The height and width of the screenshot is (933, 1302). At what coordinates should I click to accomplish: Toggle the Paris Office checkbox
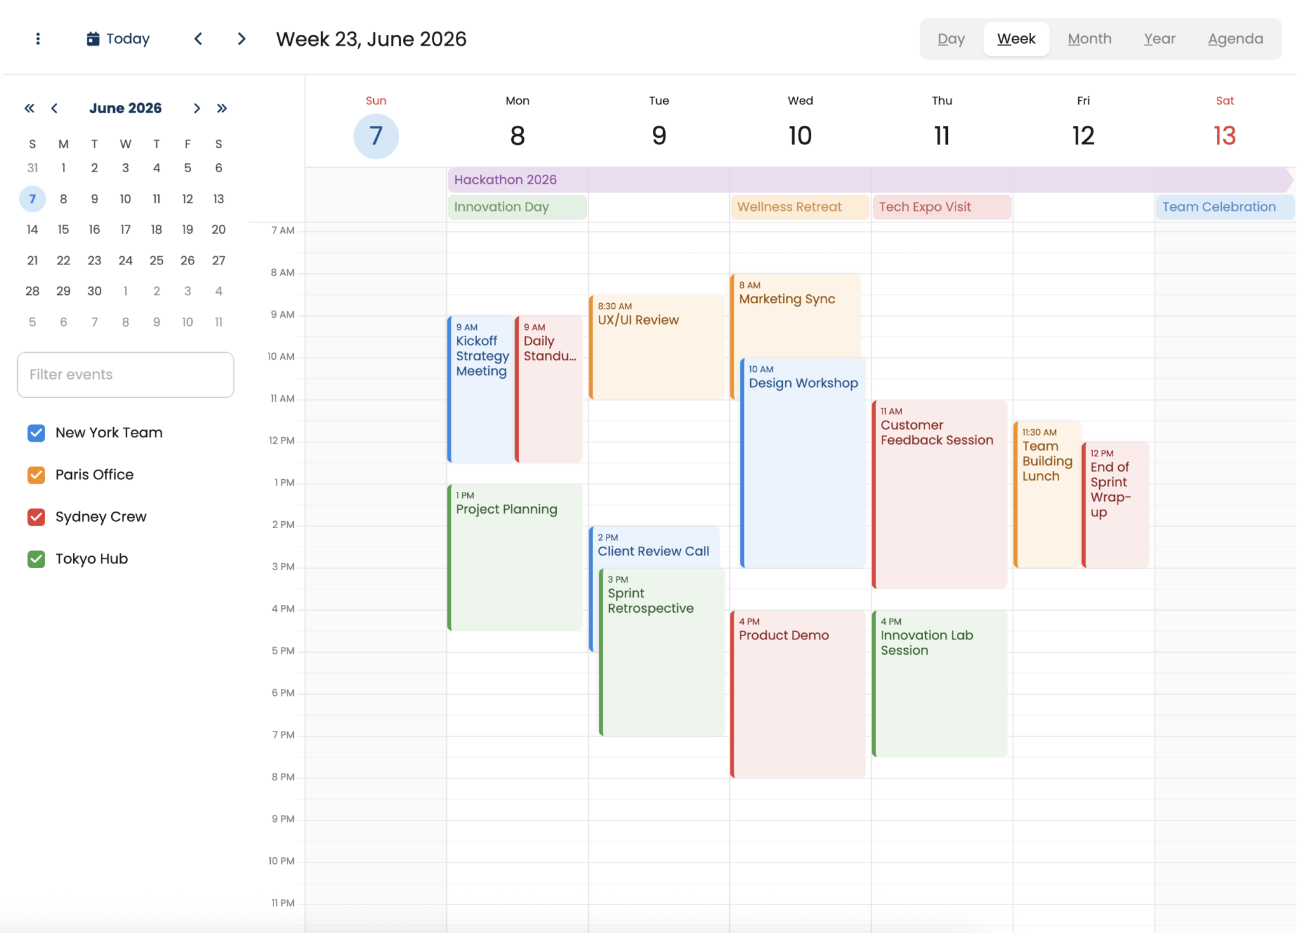(x=36, y=475)
